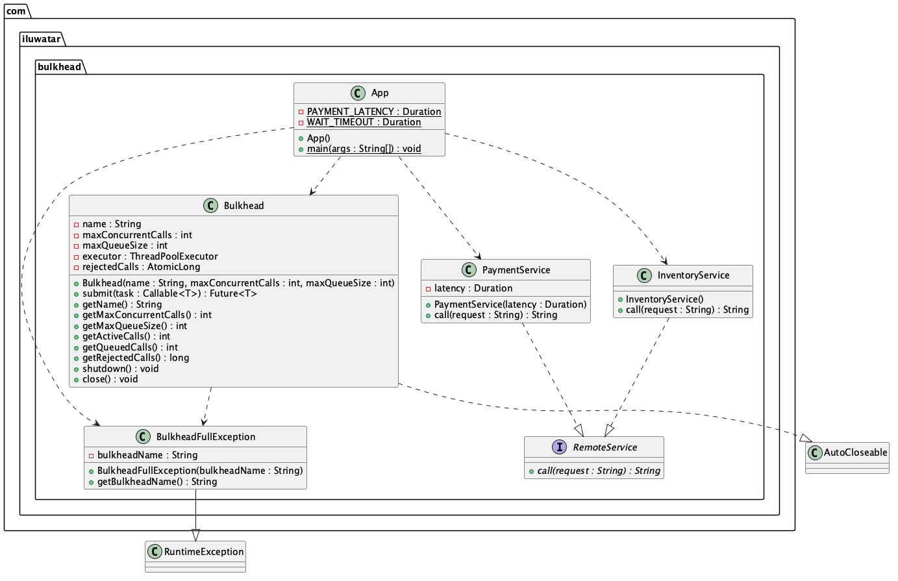Click the App class circle icon
This screenshot has width=898, height=581.
358,93
